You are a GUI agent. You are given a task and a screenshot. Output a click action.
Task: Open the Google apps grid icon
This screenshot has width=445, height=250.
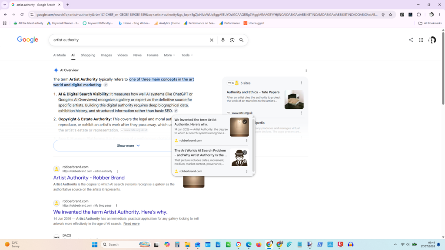tap(421, 40)
